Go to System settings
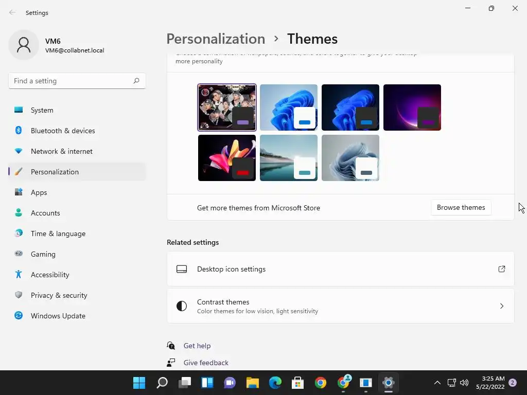This screenshot has height=395, width=527. click(77, 110)
